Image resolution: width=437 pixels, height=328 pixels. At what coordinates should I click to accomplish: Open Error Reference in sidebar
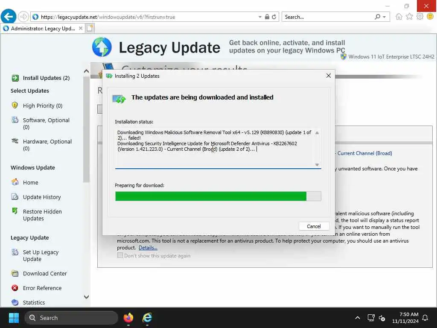point(42,288)
